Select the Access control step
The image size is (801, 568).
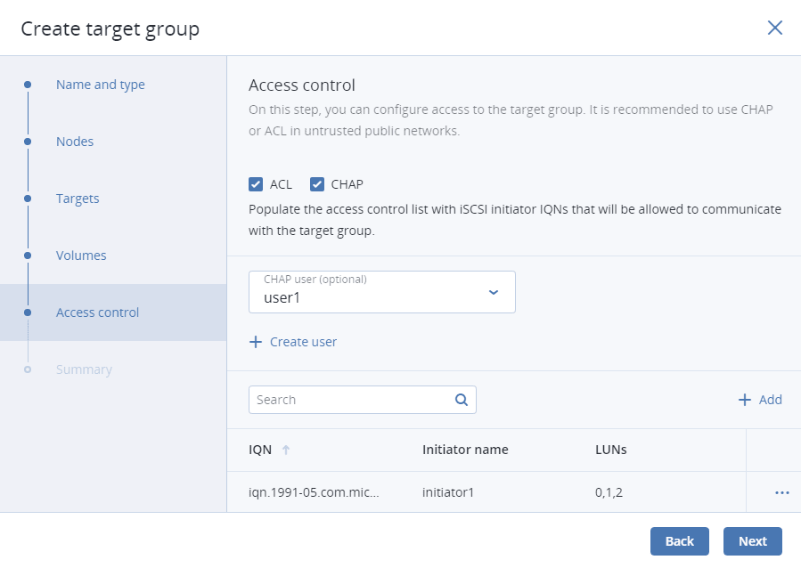97,312
